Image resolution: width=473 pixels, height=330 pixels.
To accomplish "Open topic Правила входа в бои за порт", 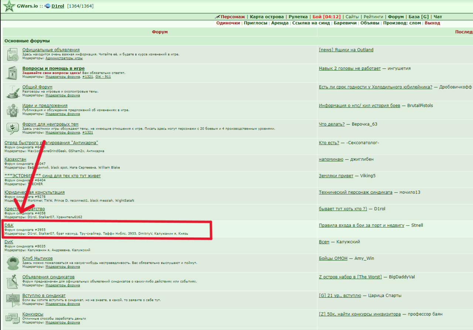I will [x=361, y=225].
